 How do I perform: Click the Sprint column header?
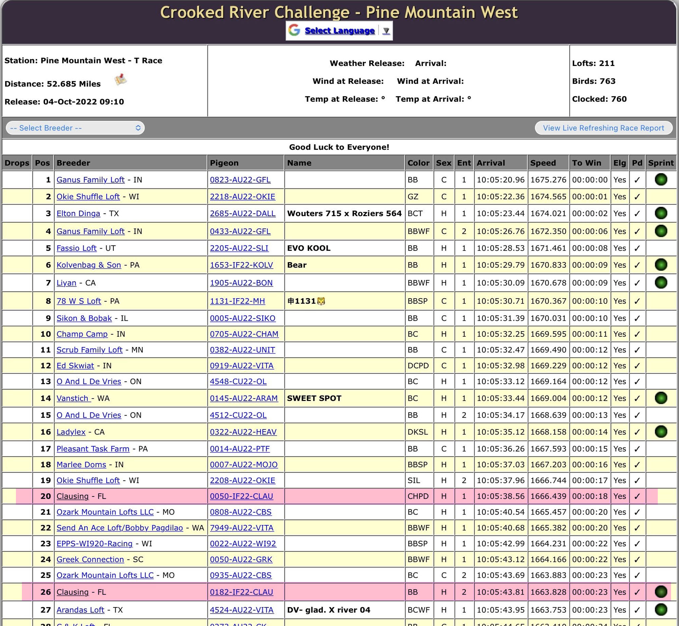click(x=661, y=163)
